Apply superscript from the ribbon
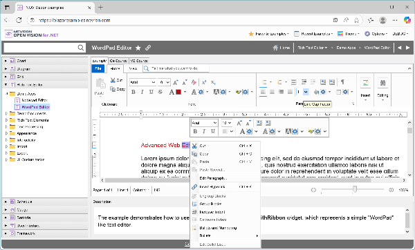Image resolution: width=415 pixels, height=250 pixels. pos(204,82)
